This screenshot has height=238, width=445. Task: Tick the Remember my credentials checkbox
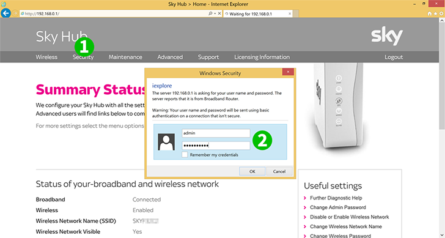(185, 155)
